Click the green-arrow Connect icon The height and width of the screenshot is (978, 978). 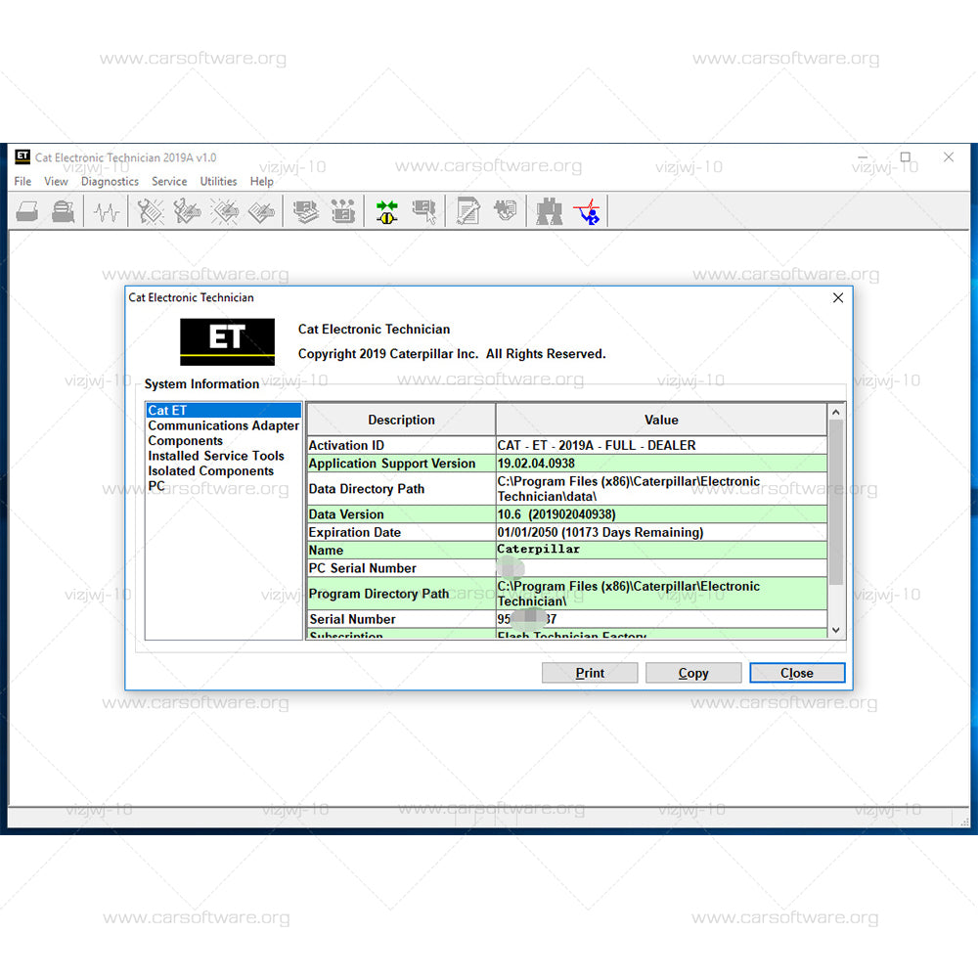386,212
